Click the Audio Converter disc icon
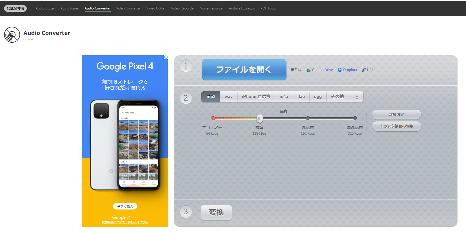The height and width of the screenshot is (233, 466). coord(12,35)
